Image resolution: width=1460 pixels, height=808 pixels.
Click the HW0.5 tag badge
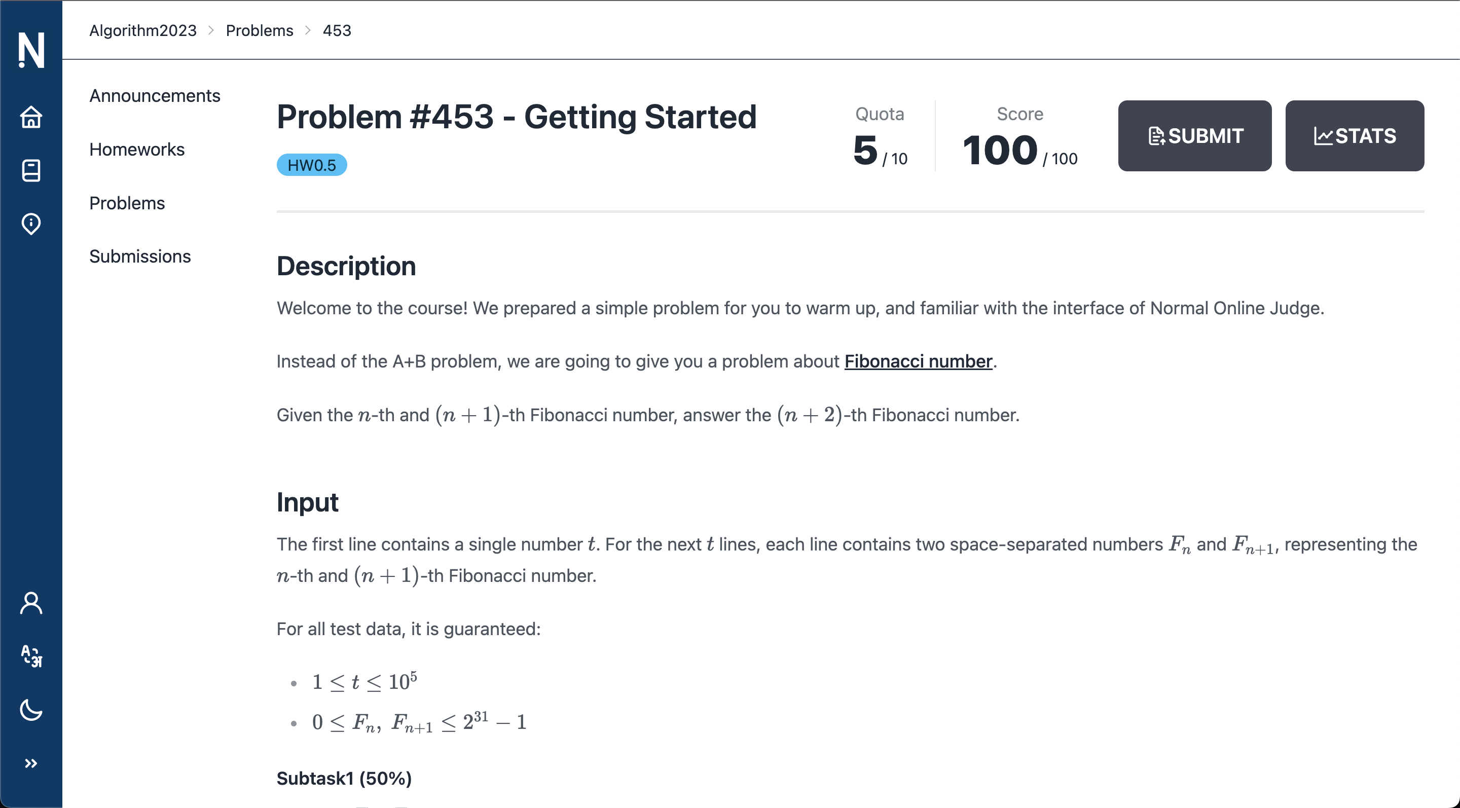coord(312,165)
